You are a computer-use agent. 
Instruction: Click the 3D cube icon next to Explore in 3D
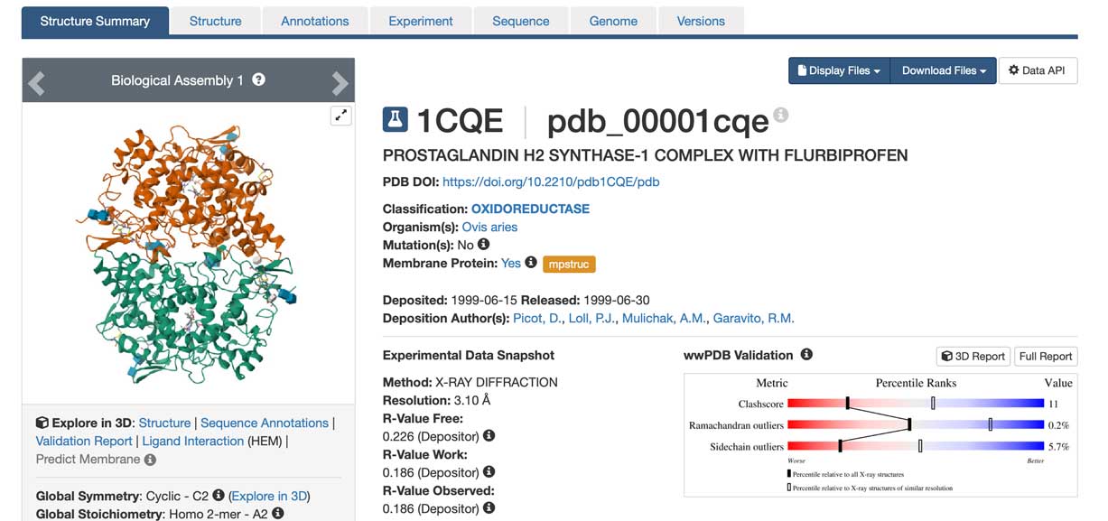(41, 423)
